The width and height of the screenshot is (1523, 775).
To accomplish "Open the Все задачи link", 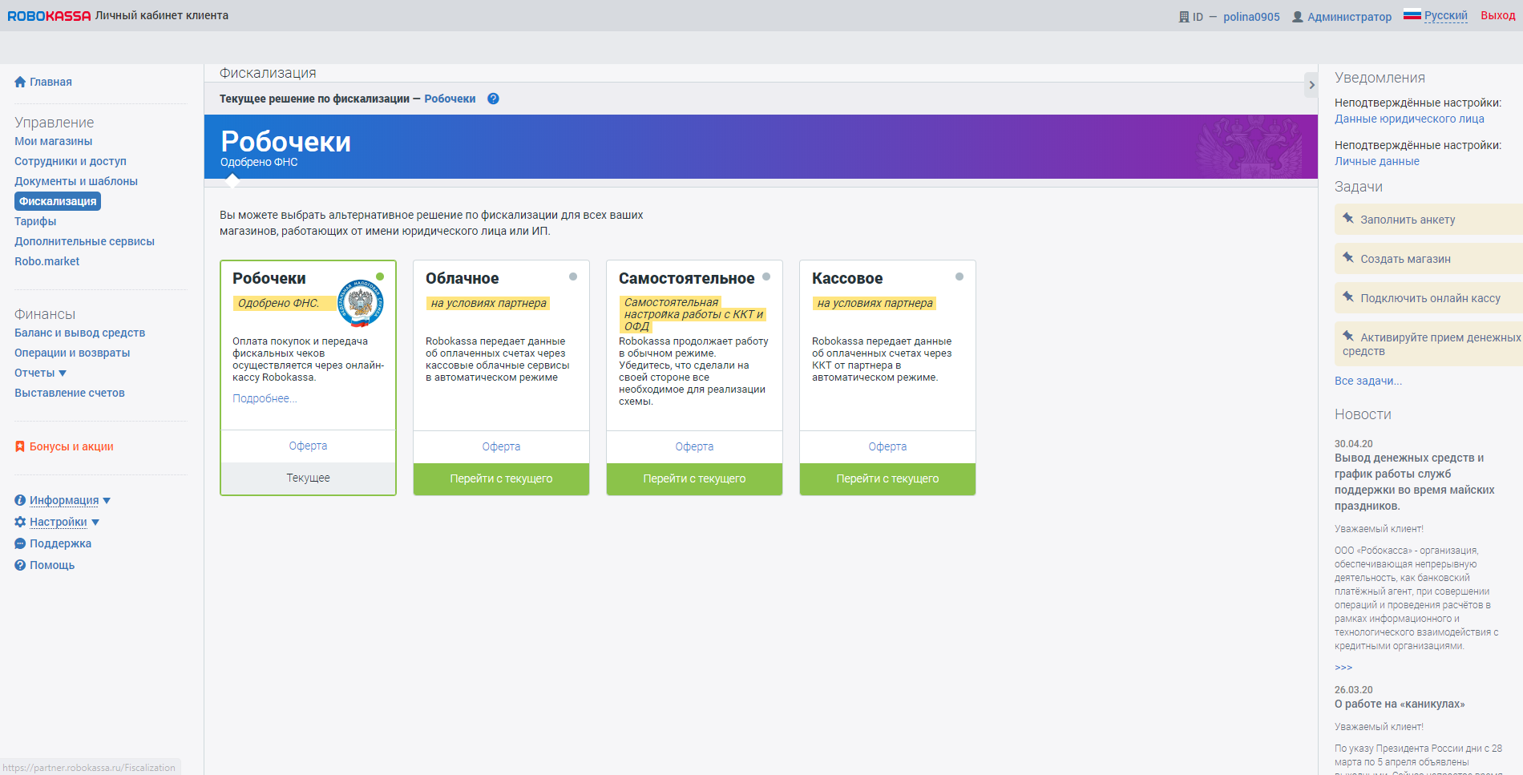I will point(1368,381).
